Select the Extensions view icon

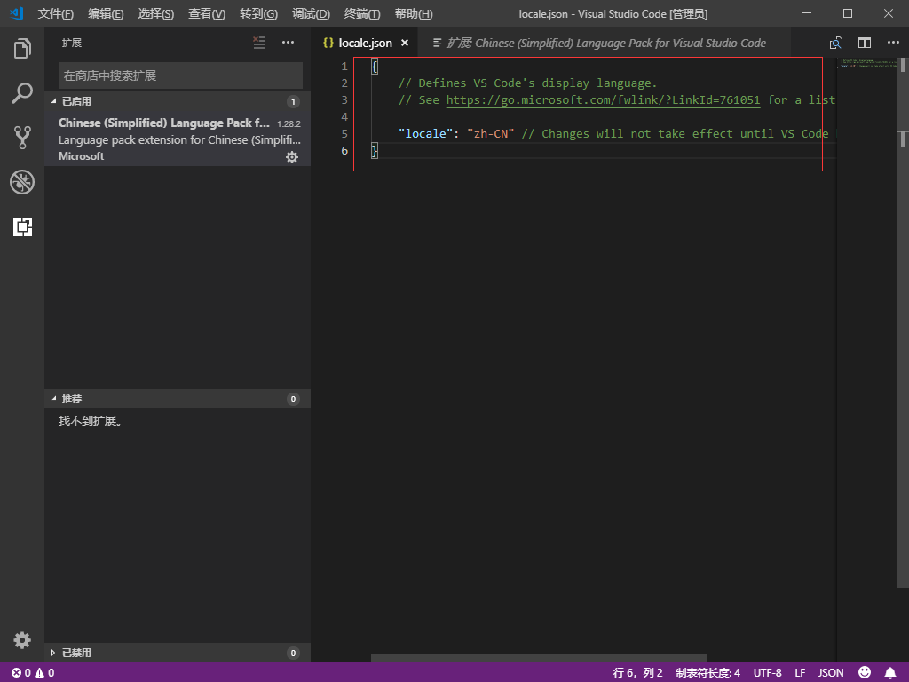22,226
